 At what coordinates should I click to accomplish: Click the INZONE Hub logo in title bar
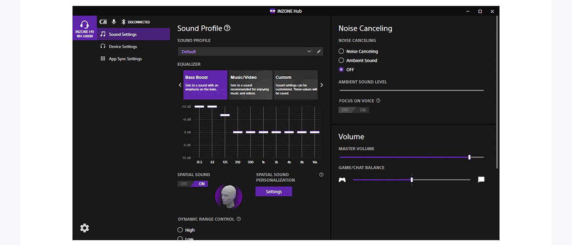click(273, 11)
